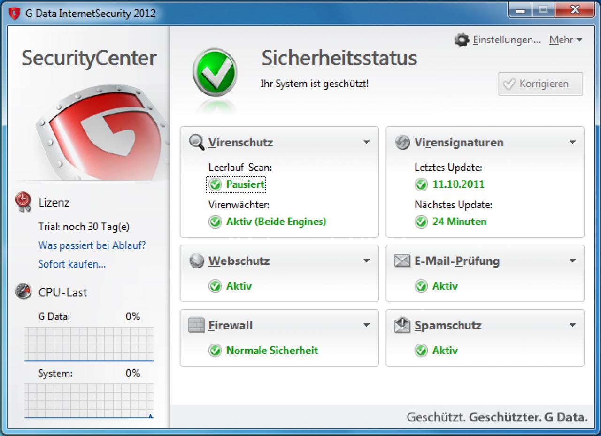Image resolution: width=601 pixels, height=436 pixels.
Task: Click the Korrigieren button
Action: click(541, 84)
